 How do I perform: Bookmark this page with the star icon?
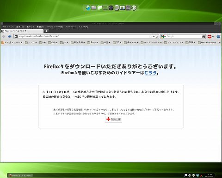pyautogui.click(x=150, y=37)
